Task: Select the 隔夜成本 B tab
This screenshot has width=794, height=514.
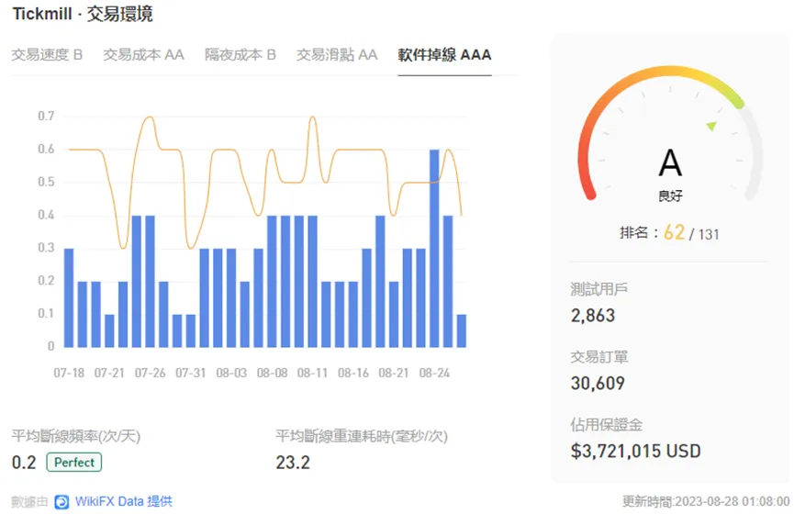Action: [240, 55]
